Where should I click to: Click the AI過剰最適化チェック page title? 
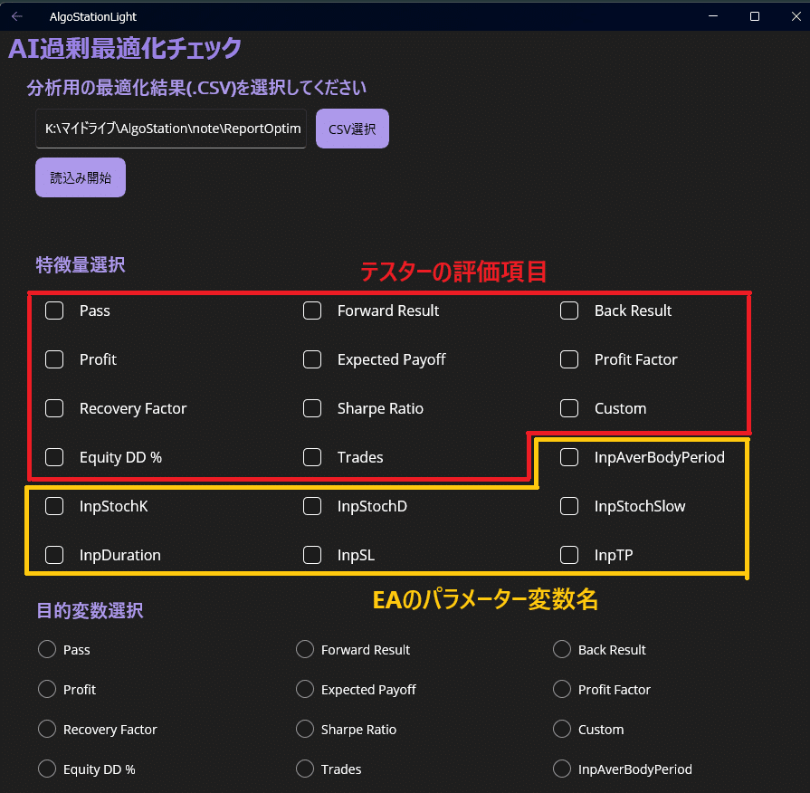click(125, 49)
